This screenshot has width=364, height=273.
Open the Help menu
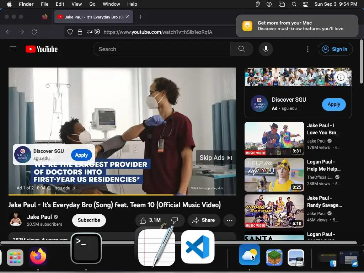pyautogui.click(x=132, y=4)
